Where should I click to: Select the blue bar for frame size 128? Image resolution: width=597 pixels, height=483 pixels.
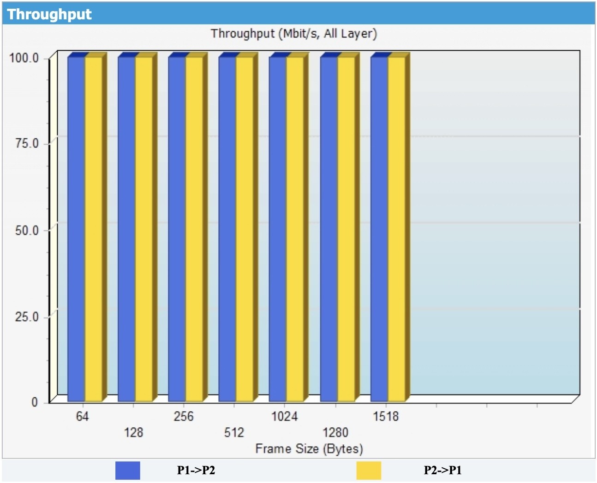[126, 229]
